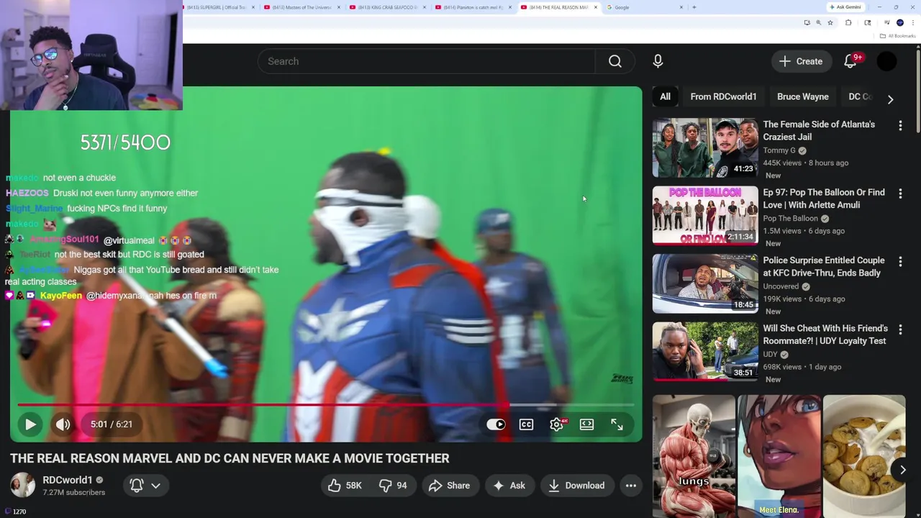Switch to Masters of The Universe tab
The height and width of the screenshot is (518, 921).
(x=301, y=7)
